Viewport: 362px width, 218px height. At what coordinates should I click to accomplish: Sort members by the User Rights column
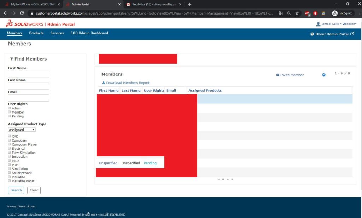(x=154, y=90)
